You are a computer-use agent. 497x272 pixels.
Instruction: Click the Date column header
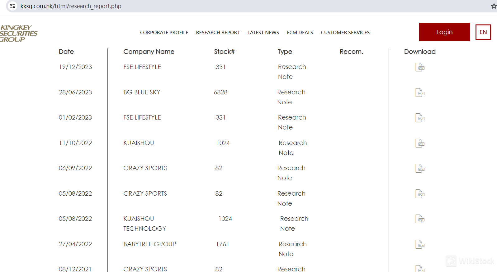[x=66, y=52]
